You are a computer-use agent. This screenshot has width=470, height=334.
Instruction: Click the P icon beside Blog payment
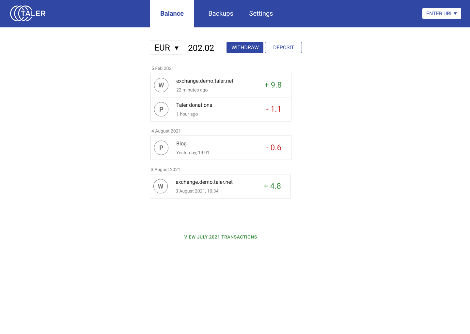click(161, 148)
